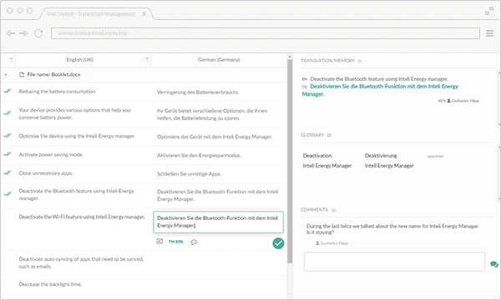Reload the page with refresh icon
The width and height of the screenshot is (501, 300).
click(x=38, y=33)
